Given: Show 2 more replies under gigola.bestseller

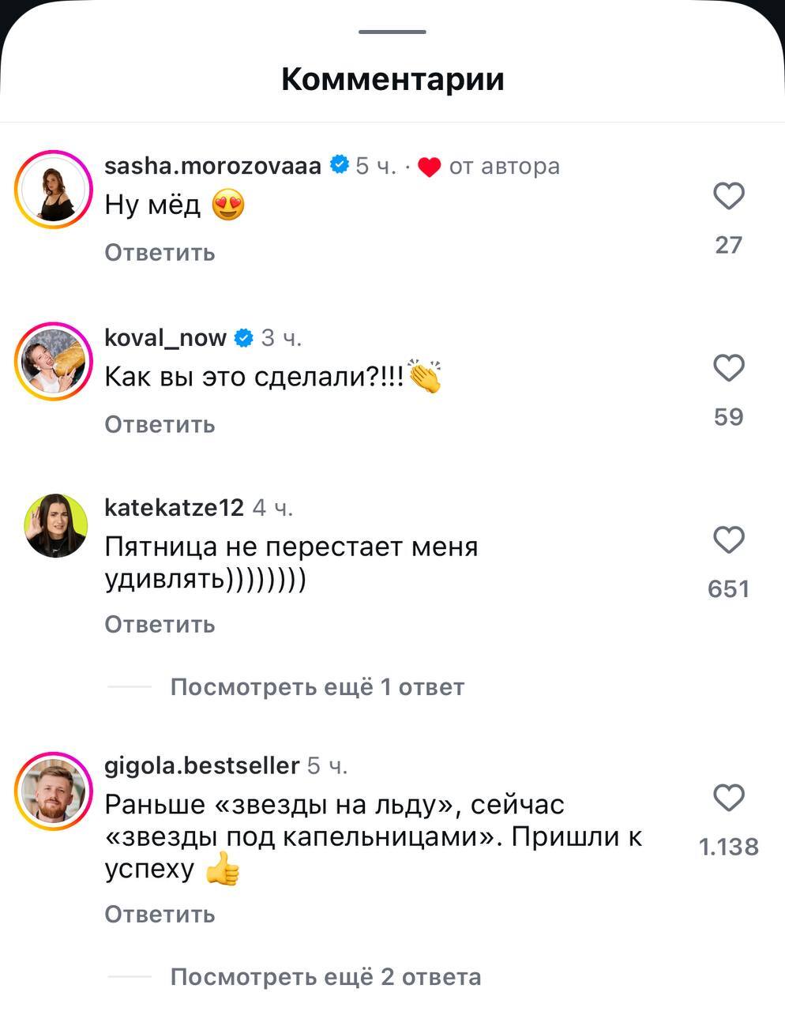Looking at the screenshot, I should pyautogui.click(x=322, y=976).
